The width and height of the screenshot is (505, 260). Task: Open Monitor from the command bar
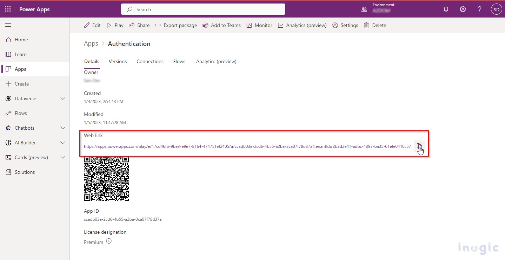coord(259,25)
